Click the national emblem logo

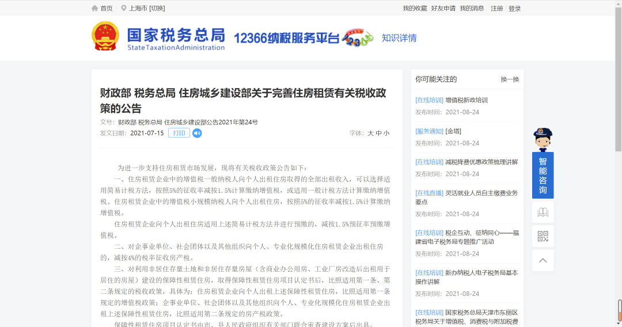click(105, 37)
